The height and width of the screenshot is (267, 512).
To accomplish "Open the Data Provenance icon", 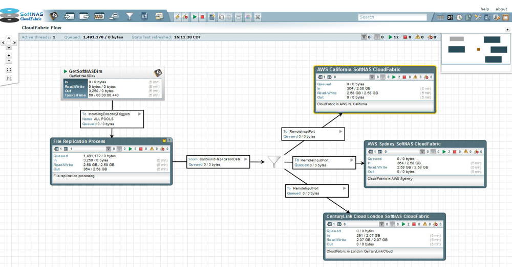I will tap(468, 17).
